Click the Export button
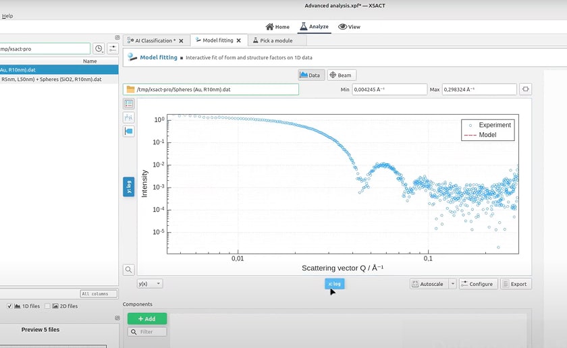 point(516,284)
